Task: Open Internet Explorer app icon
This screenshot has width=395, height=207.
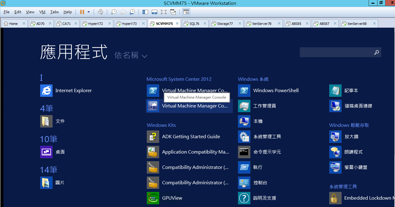Action: pos(46,91)
